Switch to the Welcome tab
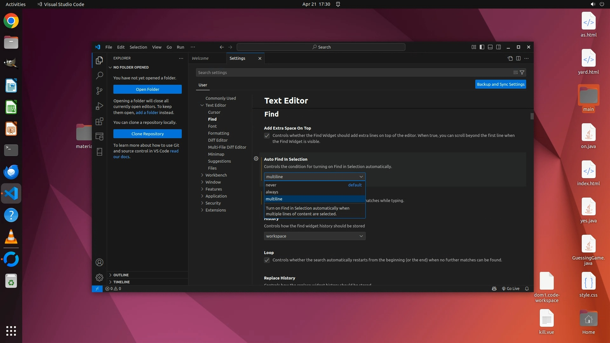 tap(200, 58)
